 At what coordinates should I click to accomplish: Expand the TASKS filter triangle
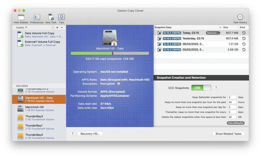26,28
